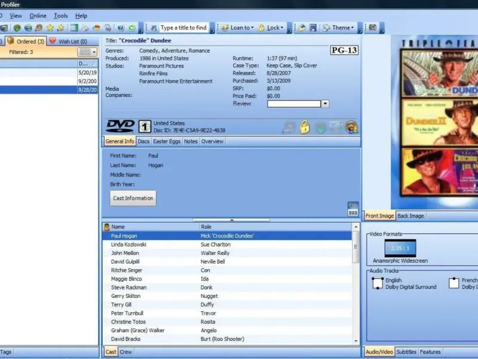Click the green shield icon in the toolbar
Viewport: 478px width, 359px height.
(17, 28)
